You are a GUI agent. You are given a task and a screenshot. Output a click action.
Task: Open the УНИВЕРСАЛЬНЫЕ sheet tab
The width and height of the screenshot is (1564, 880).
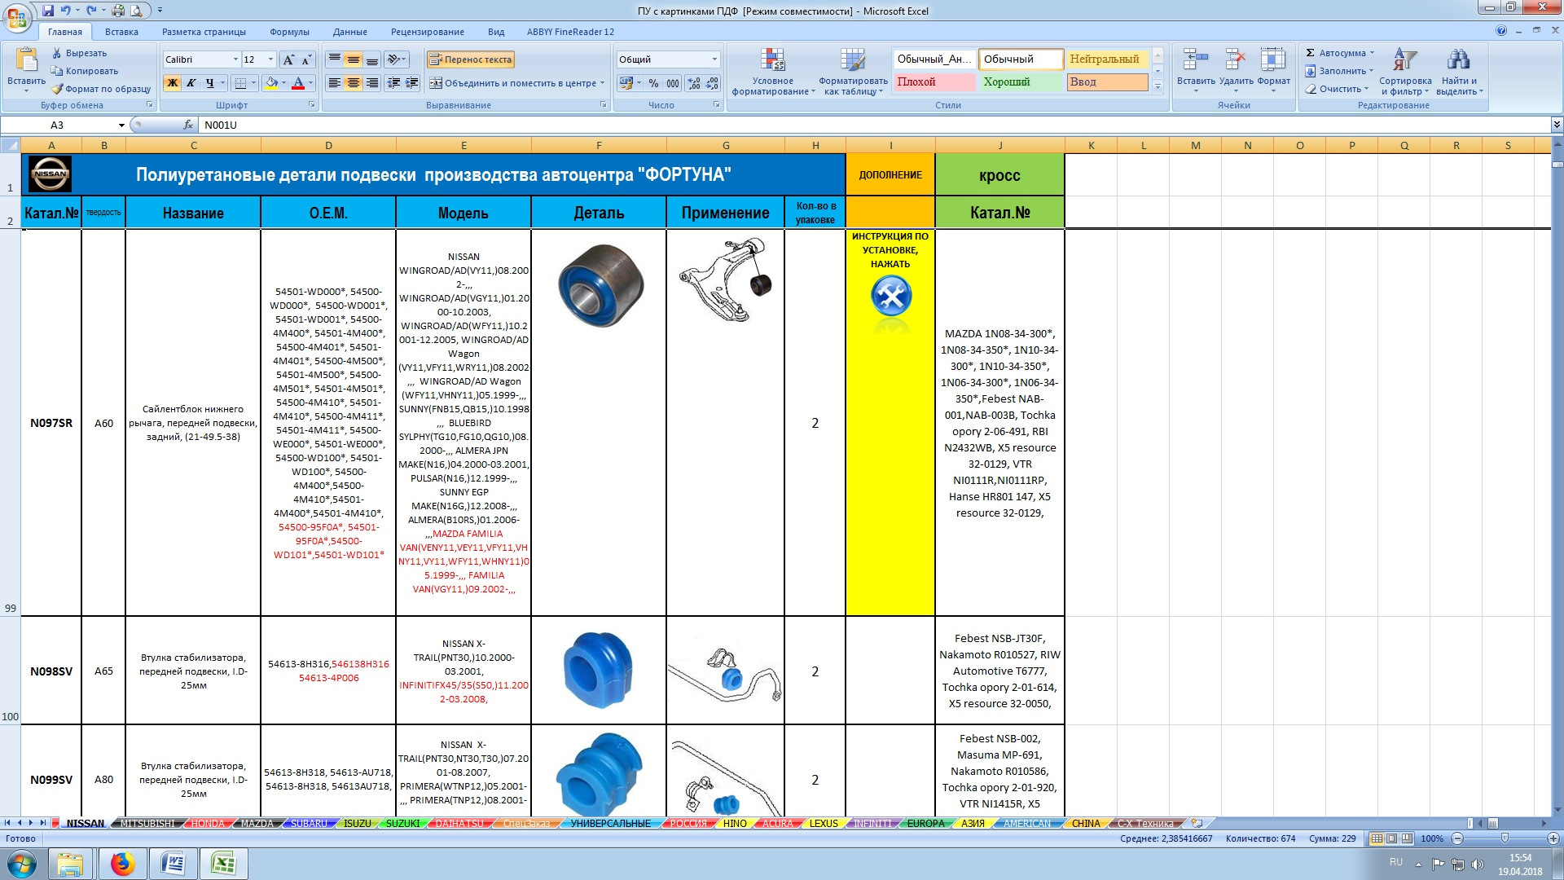(610, 824)
